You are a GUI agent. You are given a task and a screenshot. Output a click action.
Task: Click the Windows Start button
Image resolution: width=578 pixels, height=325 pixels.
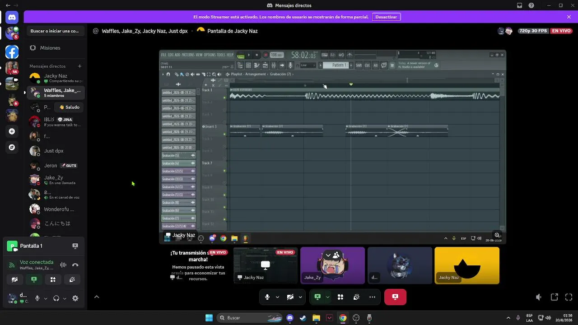pyautogui.click(x=209, y=318)
